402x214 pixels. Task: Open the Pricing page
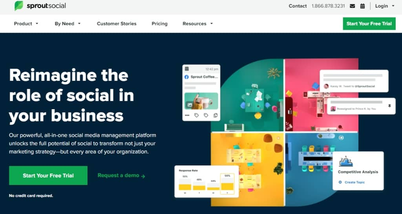159,24
